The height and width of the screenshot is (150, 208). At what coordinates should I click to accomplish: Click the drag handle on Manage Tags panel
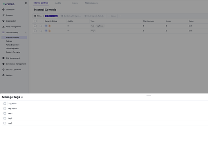coord(149,95)
